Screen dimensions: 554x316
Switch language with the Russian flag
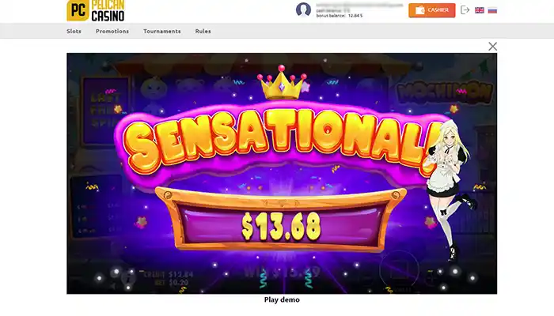(492, 10)
